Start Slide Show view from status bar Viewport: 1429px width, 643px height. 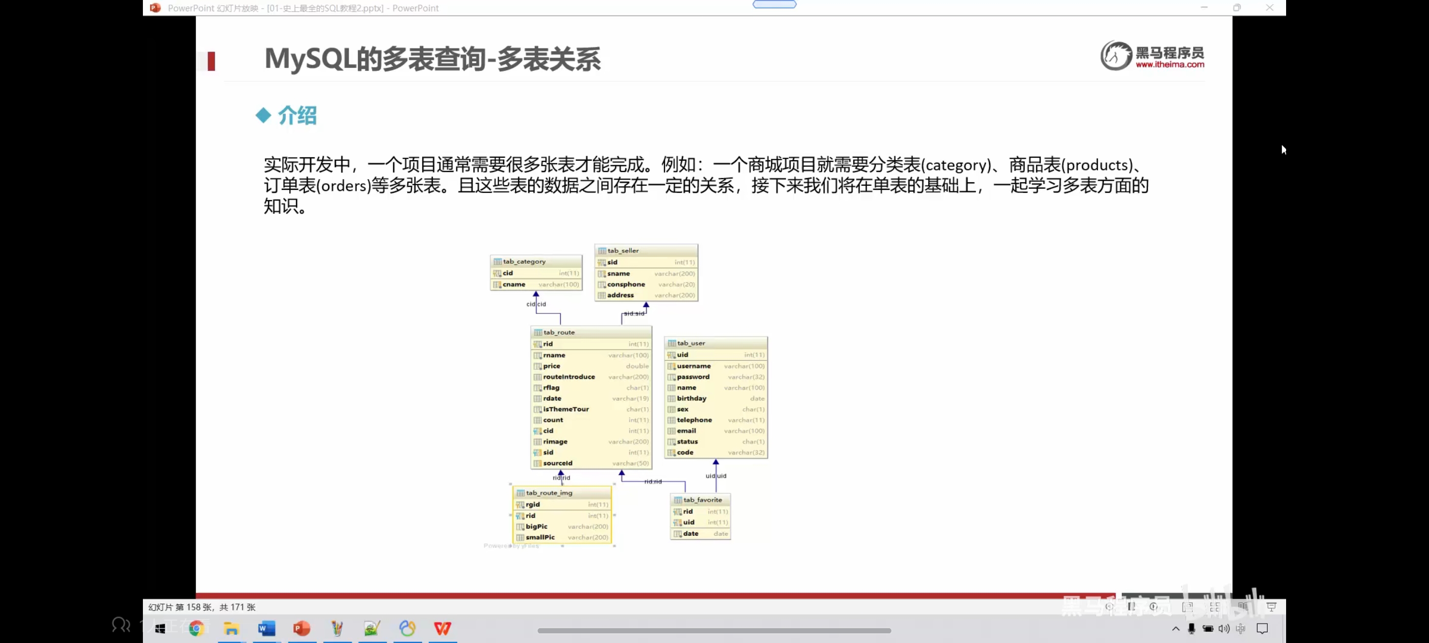click(1271, 607)
